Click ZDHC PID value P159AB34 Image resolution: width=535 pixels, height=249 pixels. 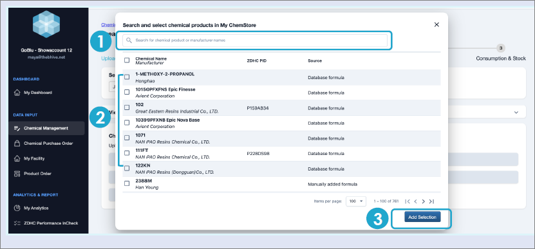[258, 108]
